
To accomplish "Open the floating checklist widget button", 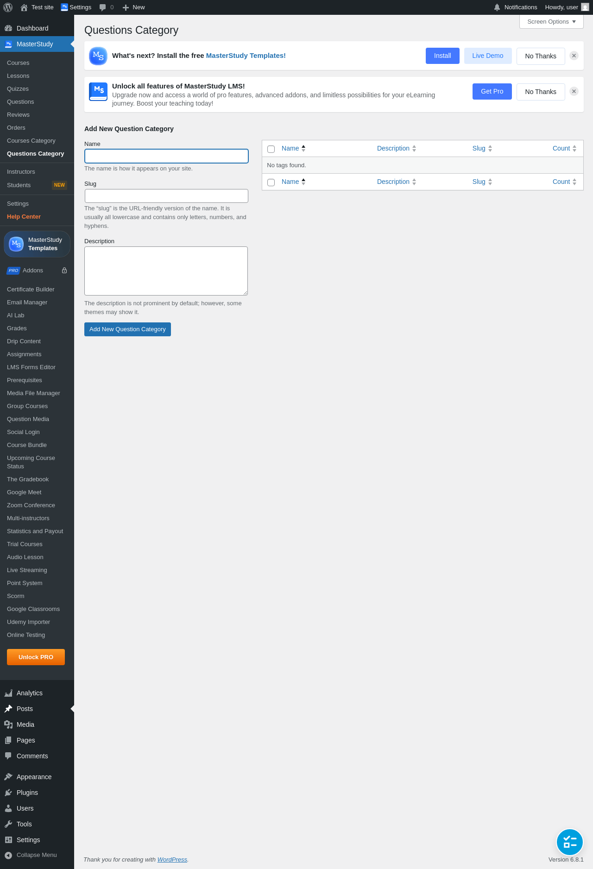I will [570, 842].
